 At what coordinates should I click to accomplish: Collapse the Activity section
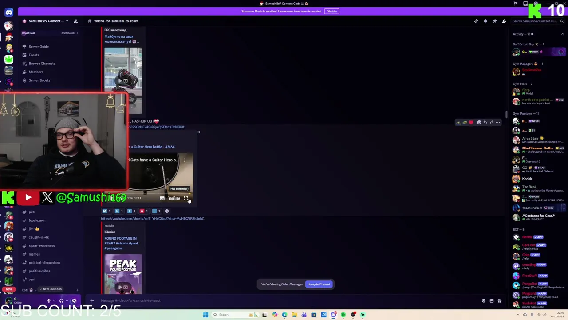(563, 34)
